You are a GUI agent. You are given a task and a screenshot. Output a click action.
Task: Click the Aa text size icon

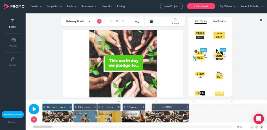click(137, 22)
